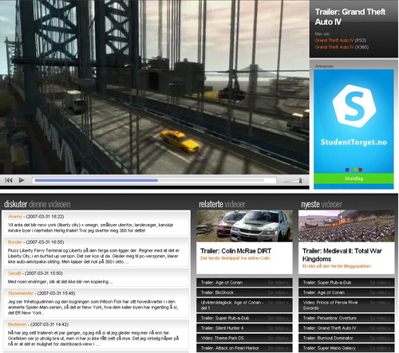Screen dimensions: 399x353
Task: Open Trailer: Super Mario Galaxy in newest videos
Action: 346,348
